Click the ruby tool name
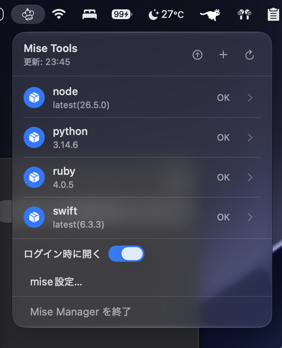 coord(64,171)
